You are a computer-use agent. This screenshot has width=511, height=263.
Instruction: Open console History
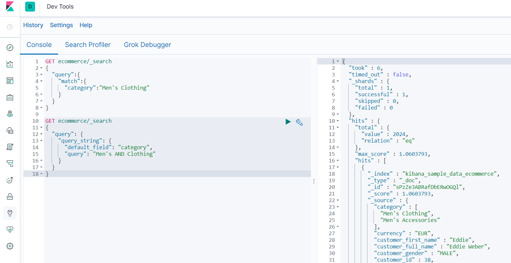click(x=33, y=25)
